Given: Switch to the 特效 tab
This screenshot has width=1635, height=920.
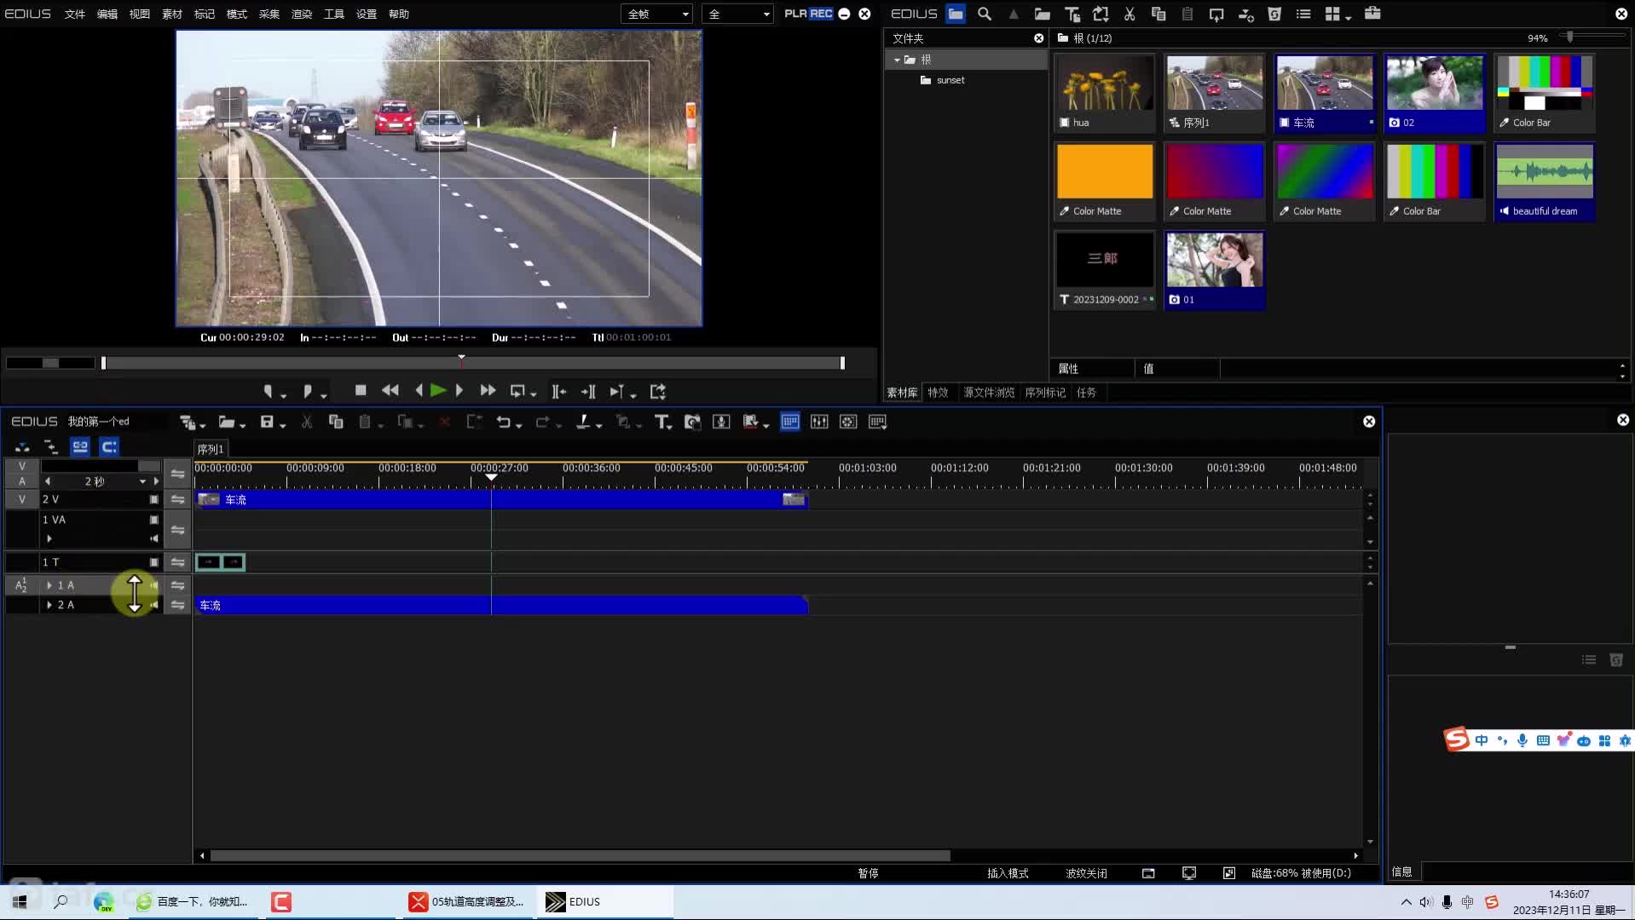Looking at the screenshot, I should pos(938,393).
